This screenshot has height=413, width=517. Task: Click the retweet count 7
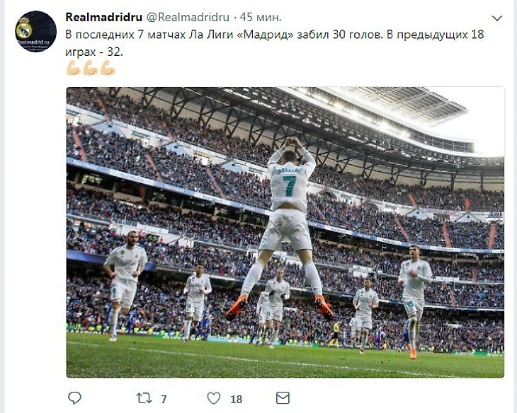[x=164, y=400]
